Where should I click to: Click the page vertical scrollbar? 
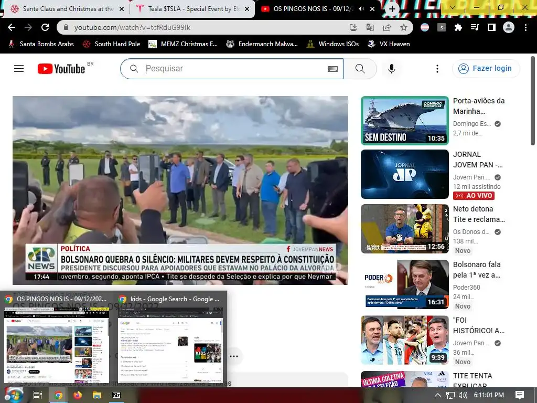[533, 101]
